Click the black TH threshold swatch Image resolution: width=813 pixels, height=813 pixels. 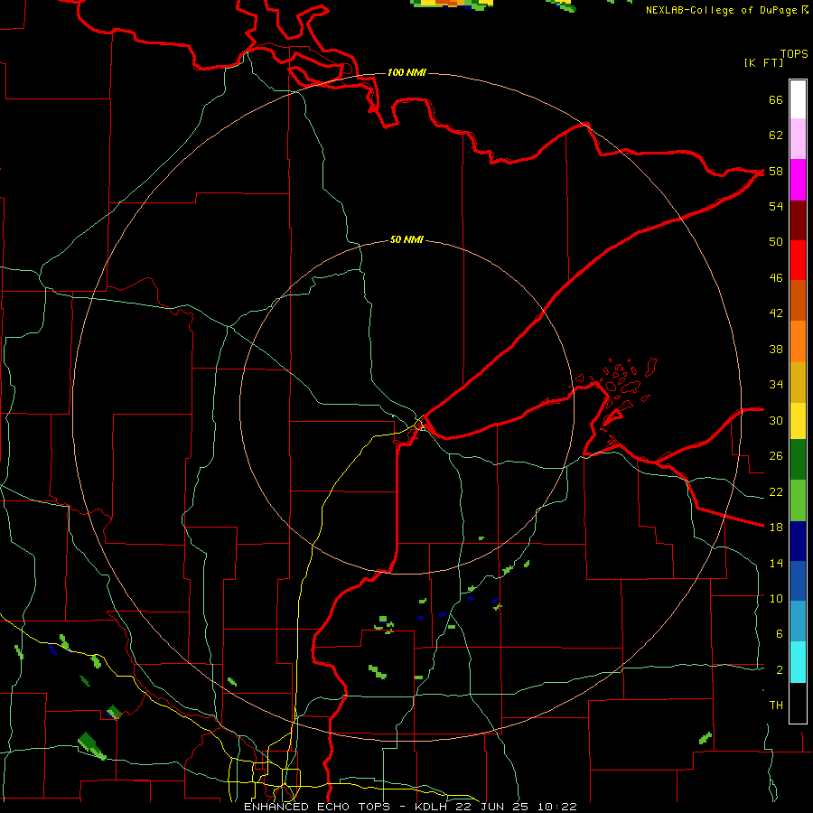[x=798, y=703]
